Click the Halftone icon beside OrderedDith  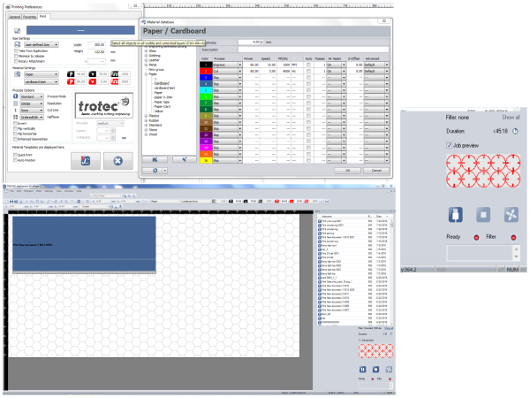pos(16,117)
